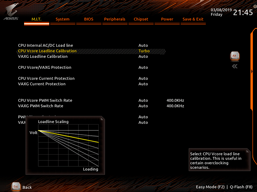
Task: Open Q-Flash (F8)
Action: click(x=241, y=187)
